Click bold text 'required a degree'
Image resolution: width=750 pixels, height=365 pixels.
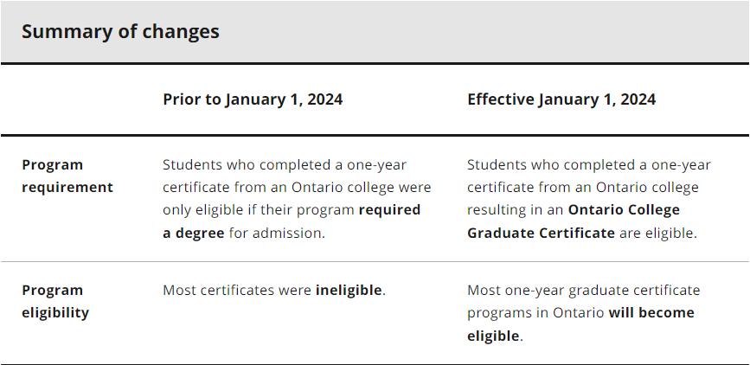point(292,221)
